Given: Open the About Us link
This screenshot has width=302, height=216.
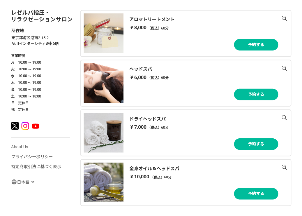Looking at the screenshot, I should click(20, 147).
